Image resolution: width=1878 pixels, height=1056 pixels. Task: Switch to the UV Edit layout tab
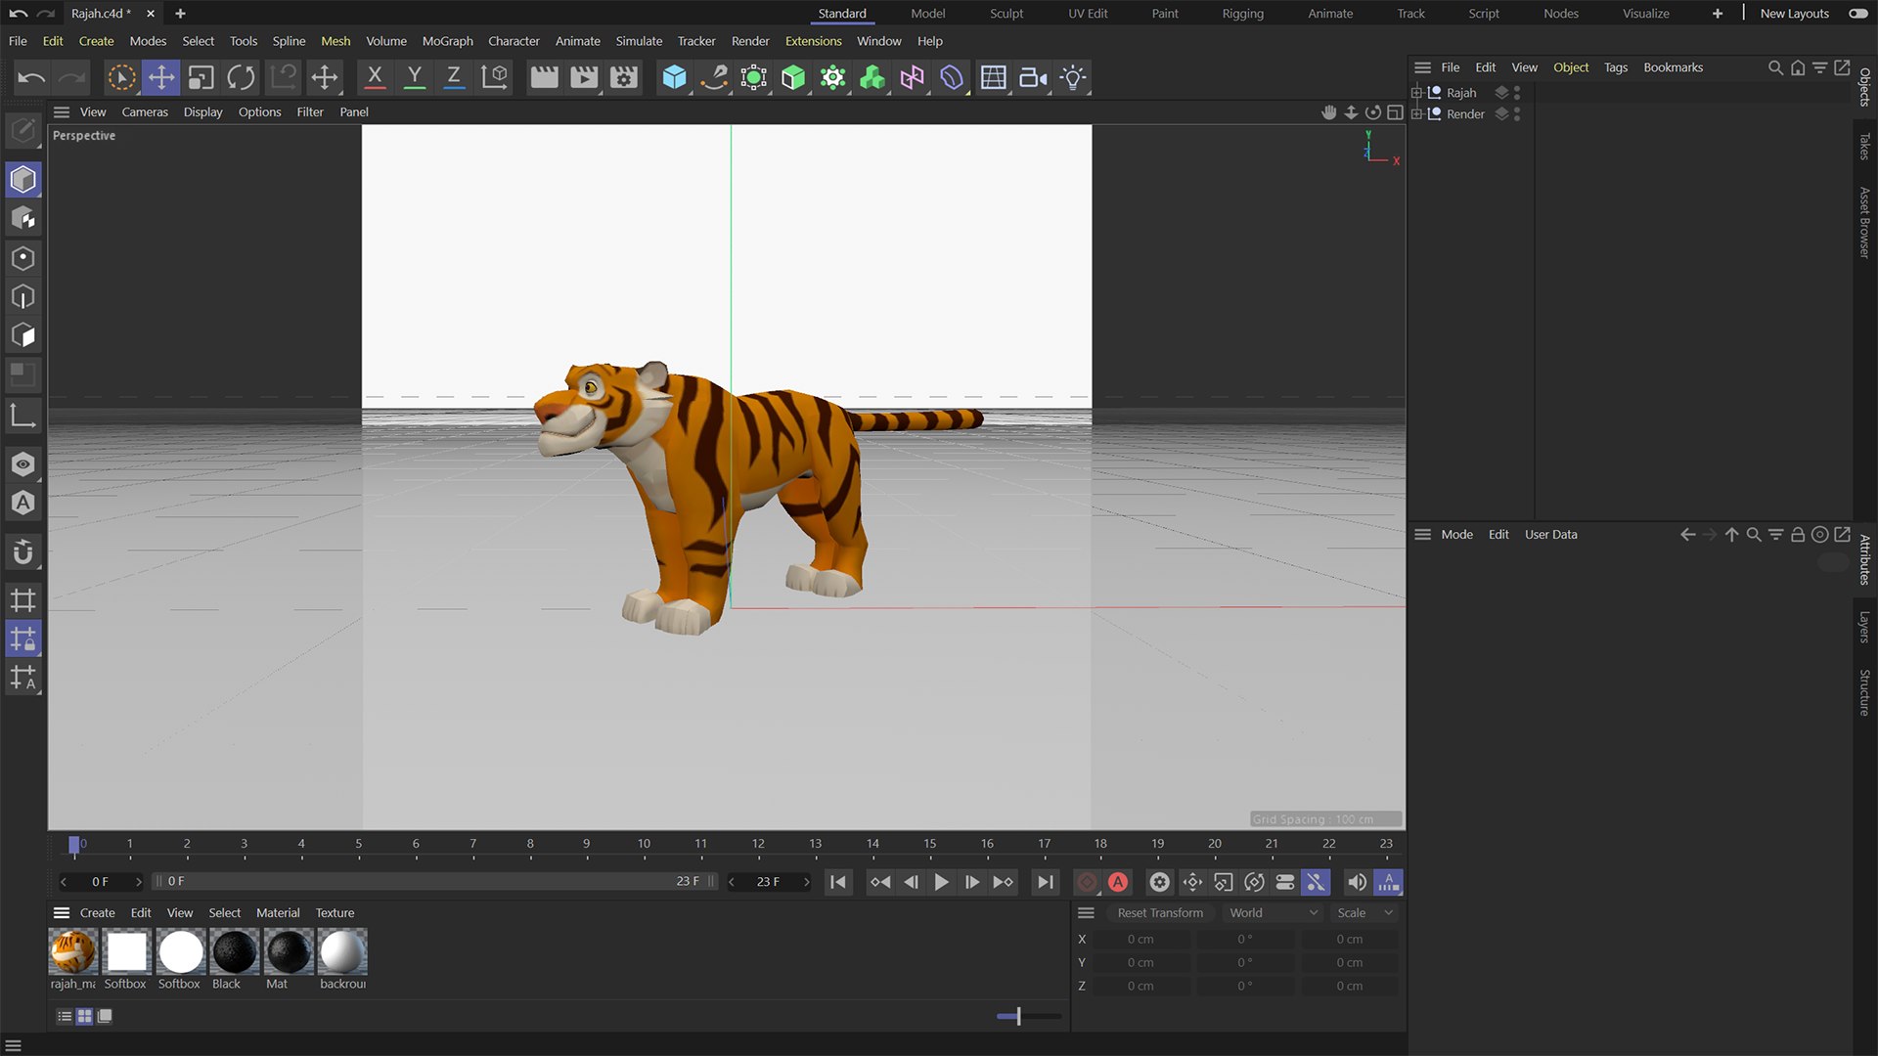click(1088, 14)
